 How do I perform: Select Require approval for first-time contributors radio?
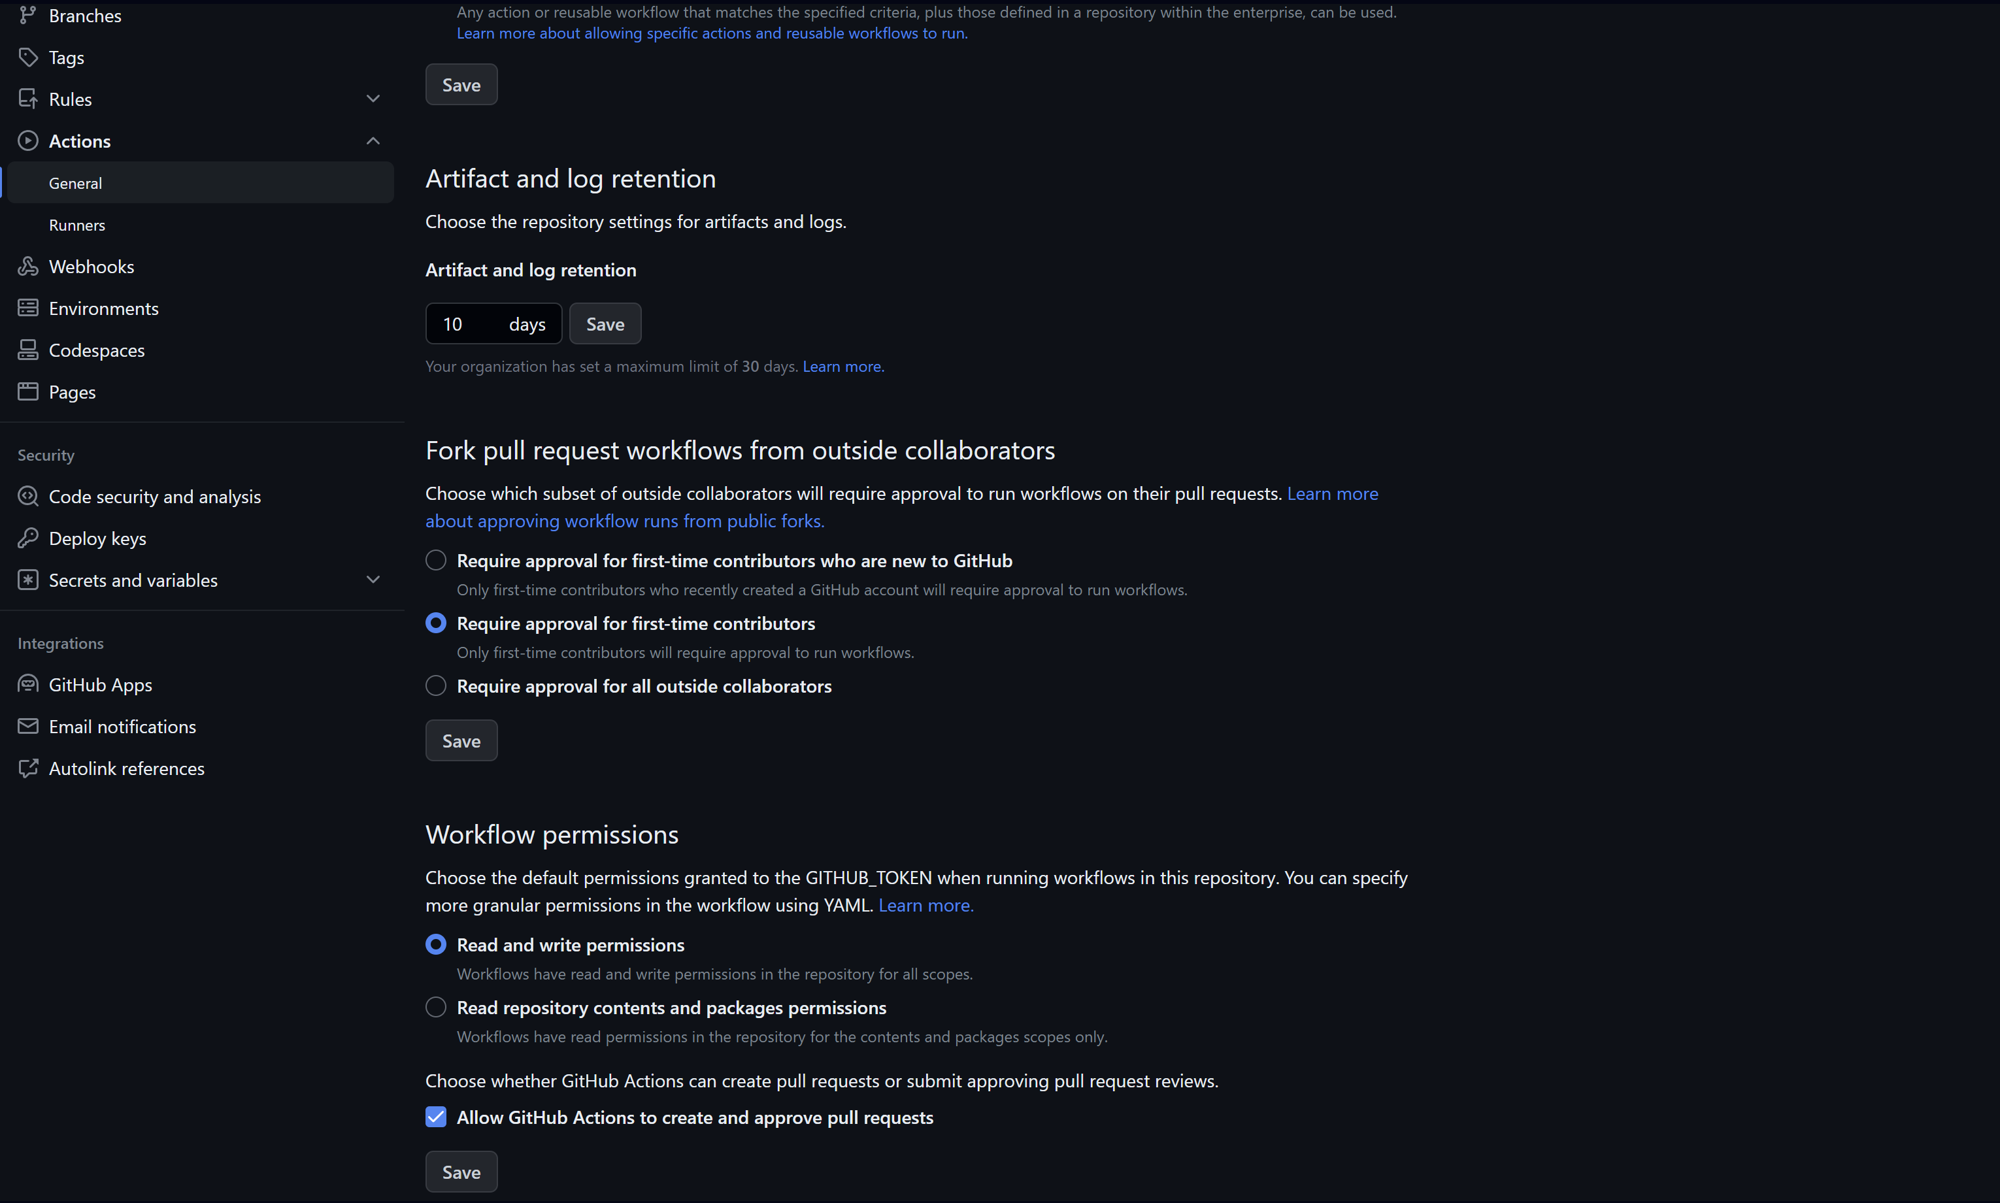click(437, 623)
